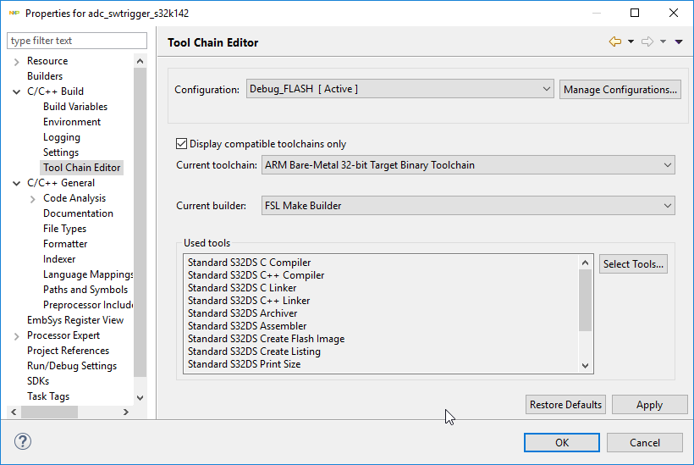
Task: Click the type filter text field
Action: 65,41
